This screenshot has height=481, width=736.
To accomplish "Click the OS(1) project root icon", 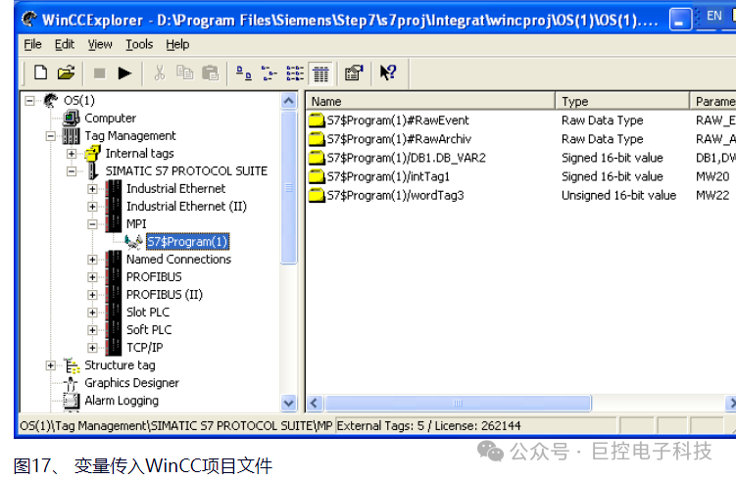I will (51, 100).
